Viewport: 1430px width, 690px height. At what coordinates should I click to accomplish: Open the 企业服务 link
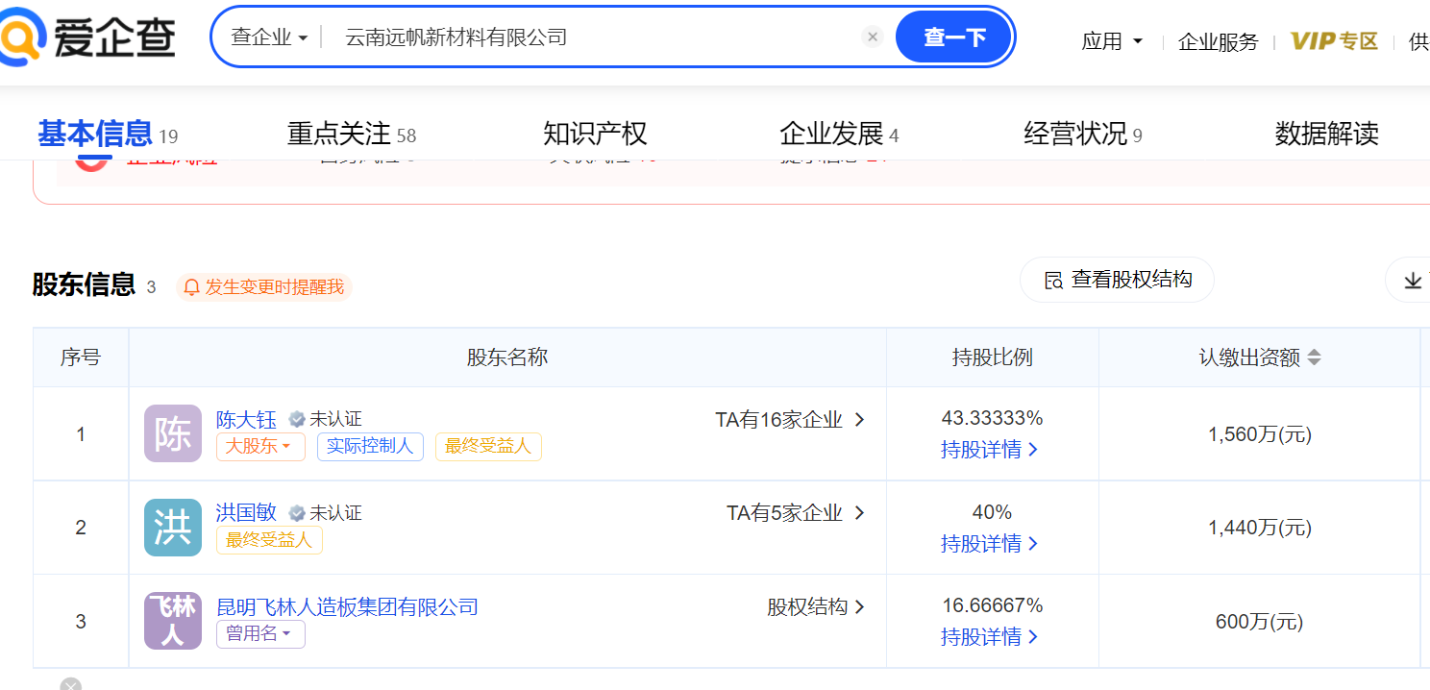pyautogui.click(x=1218, y=41)
